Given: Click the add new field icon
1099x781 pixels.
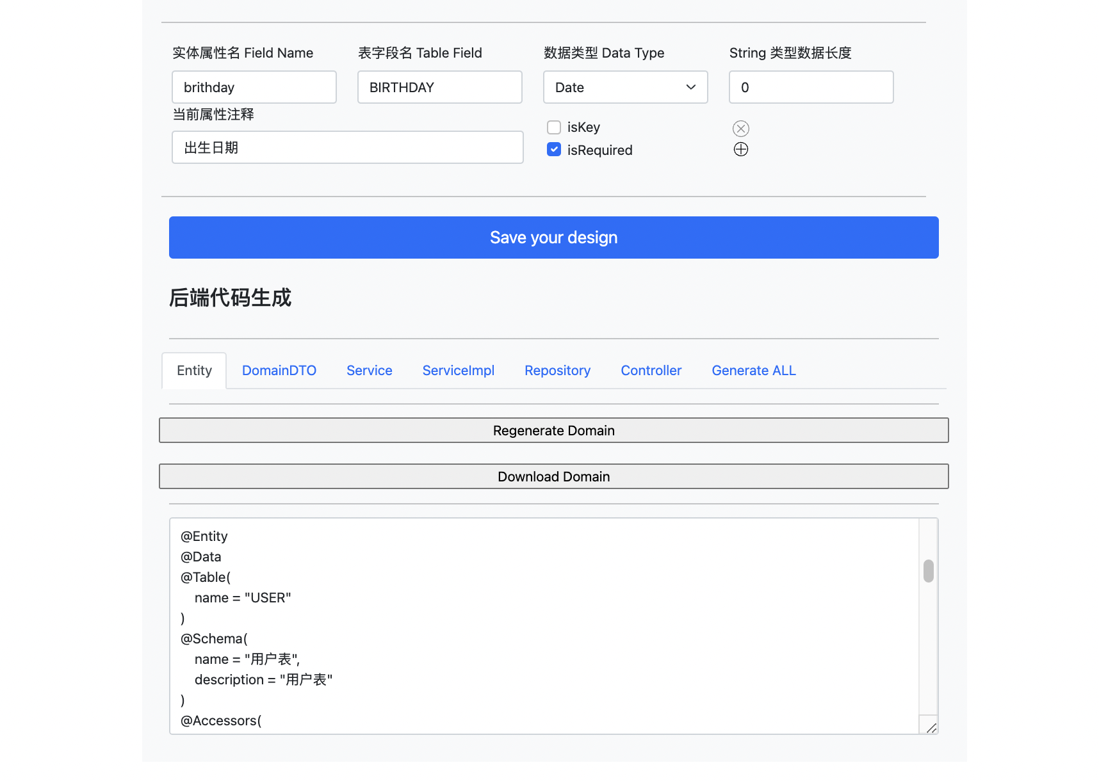Looking at the screenshot, I should pyautogui.click(x=741, y=149).
